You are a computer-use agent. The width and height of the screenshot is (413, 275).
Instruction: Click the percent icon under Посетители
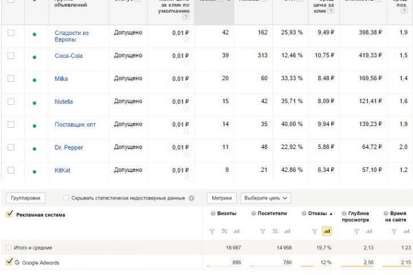[275, 231]
